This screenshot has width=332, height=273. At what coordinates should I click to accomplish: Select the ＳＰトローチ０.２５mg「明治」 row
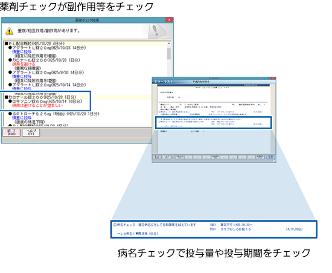point(54,114)
